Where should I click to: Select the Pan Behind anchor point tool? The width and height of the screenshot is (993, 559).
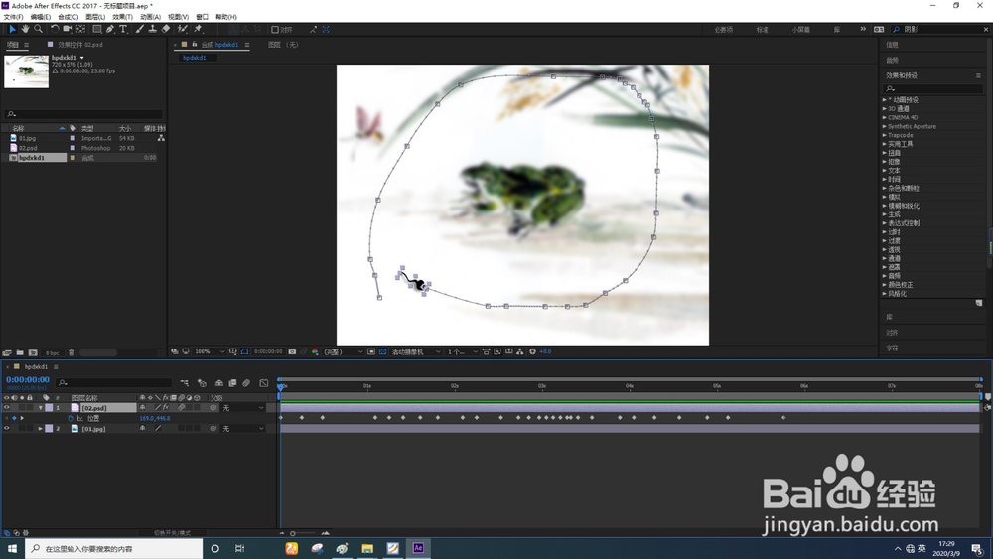pos(81,29)
